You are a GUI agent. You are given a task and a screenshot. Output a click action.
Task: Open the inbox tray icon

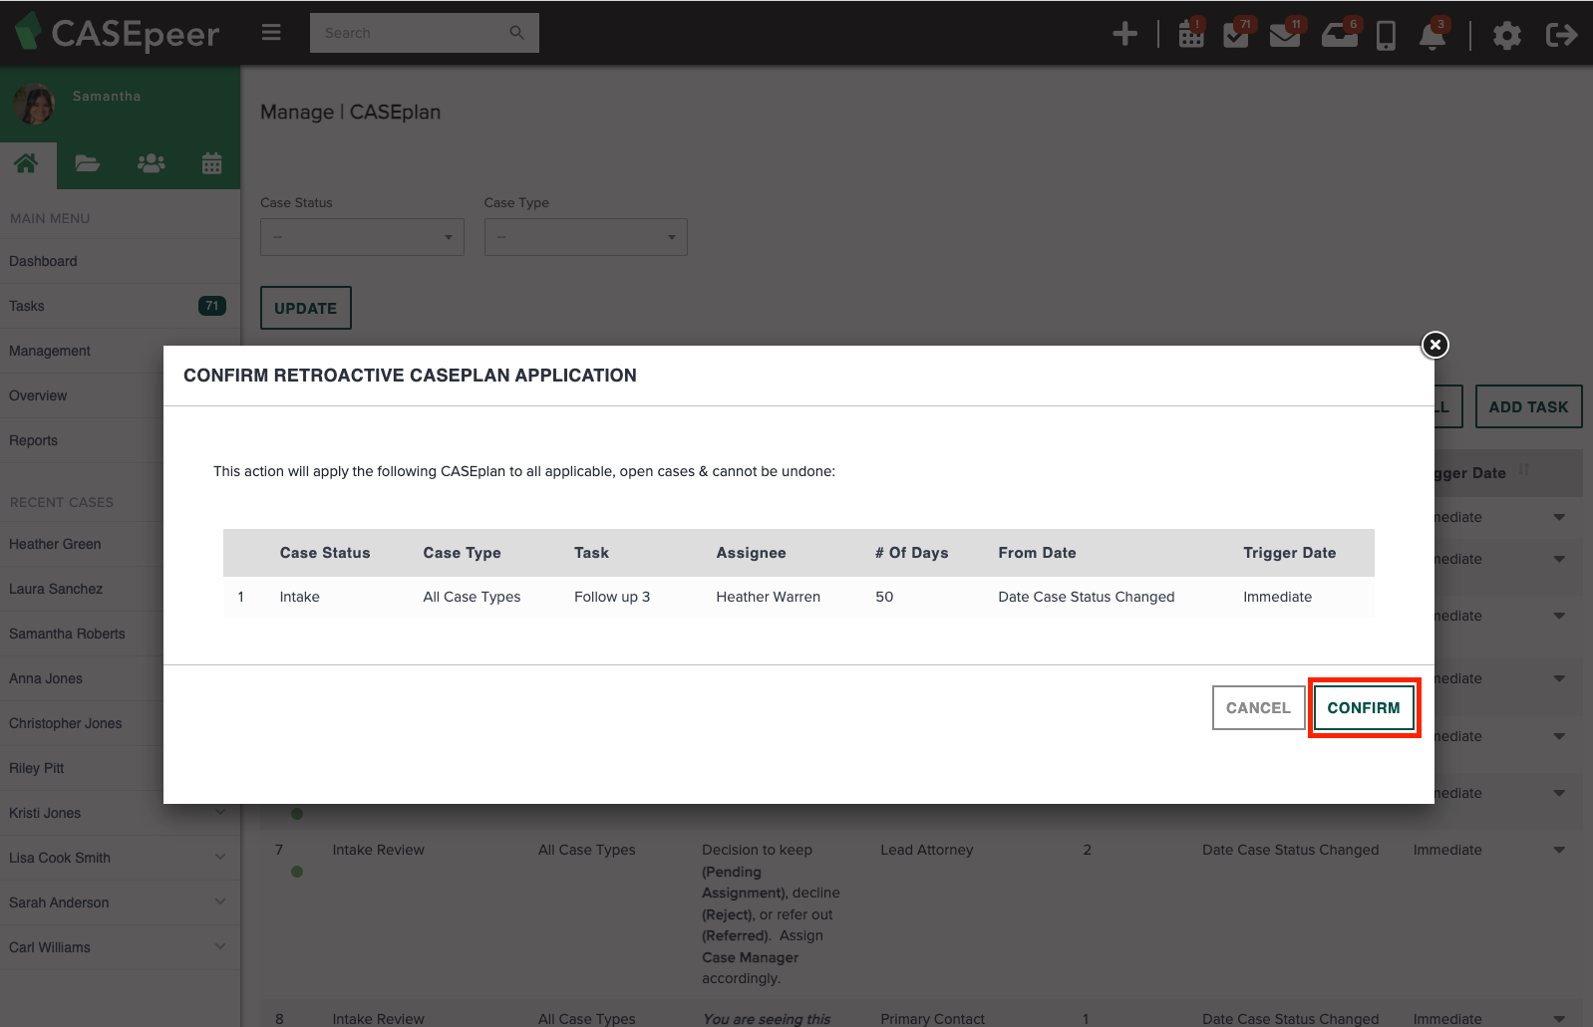(1340, 34)
